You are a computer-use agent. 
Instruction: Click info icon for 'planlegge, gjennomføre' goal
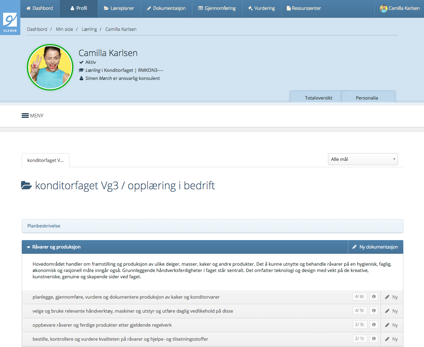pyautogui.click(x=374, y=297)
